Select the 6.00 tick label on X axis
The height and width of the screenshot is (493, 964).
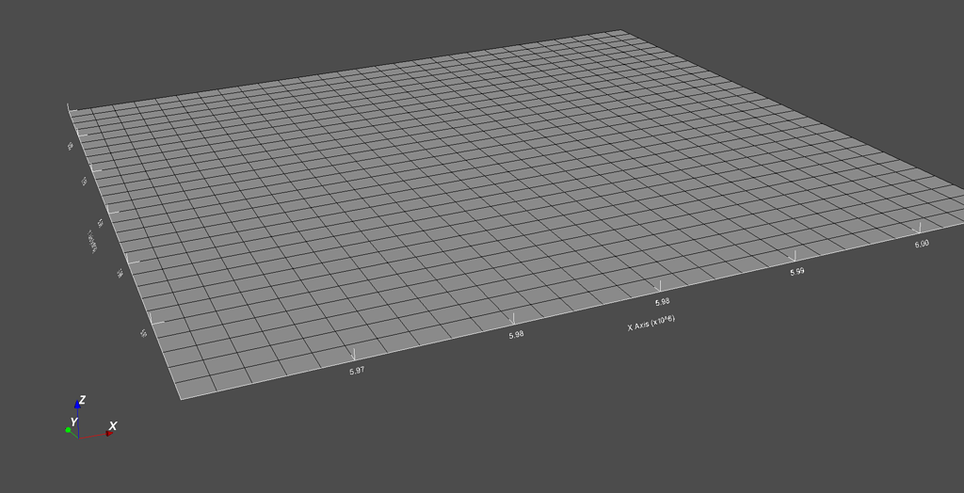[x=922, y=243]
